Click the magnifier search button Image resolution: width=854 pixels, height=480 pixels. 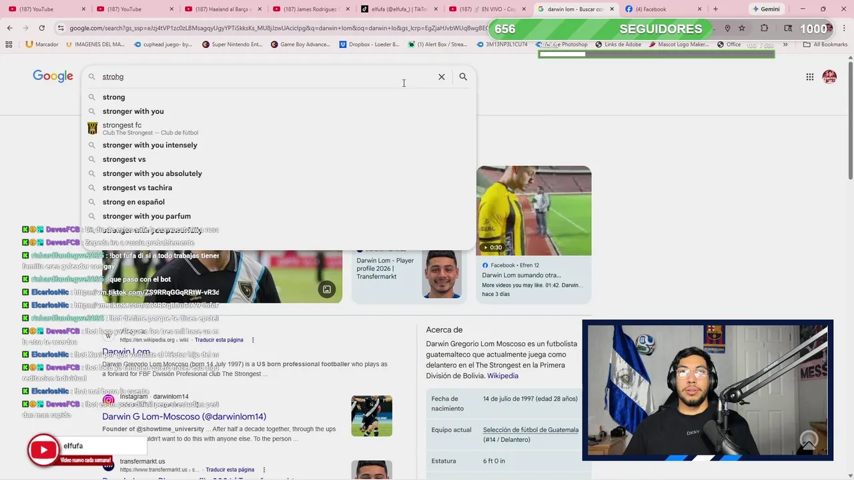pos(463,77)
